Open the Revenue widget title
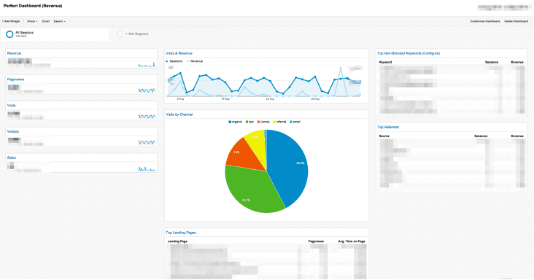Screen dimensions: 534x280 tap(15, 53)
